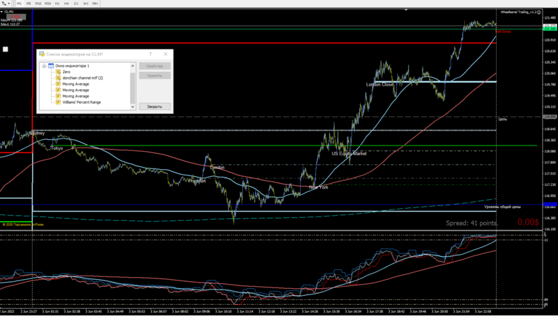Select the Zero indicator row

[66, 72]
